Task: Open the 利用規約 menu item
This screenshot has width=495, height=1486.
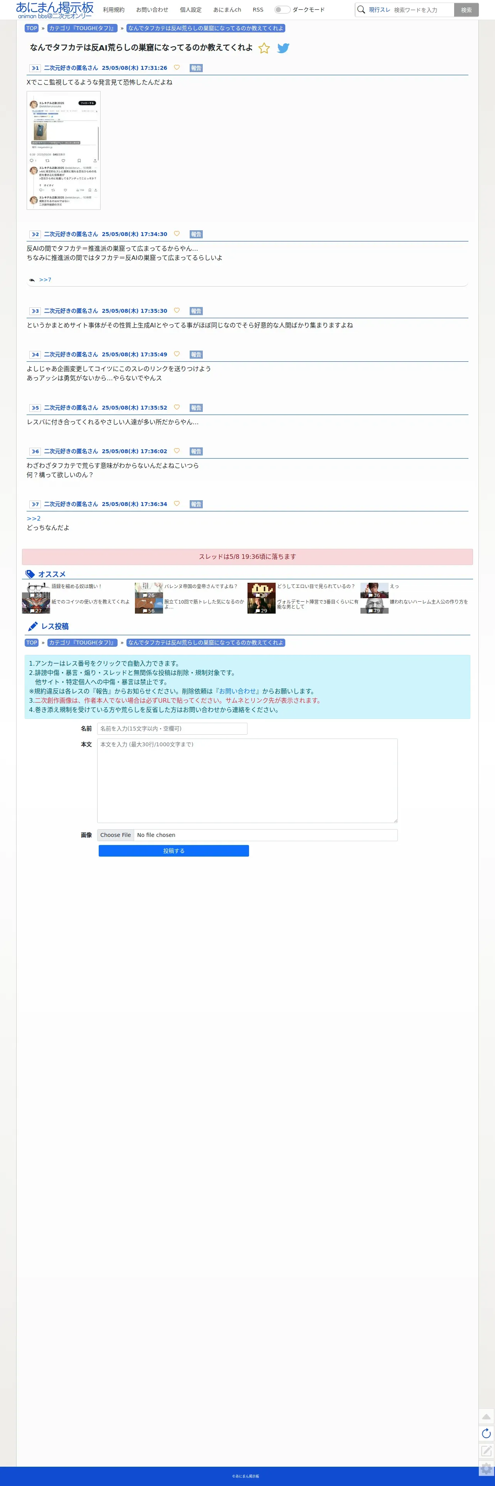Action: pyautogui.click(x=114, y=10)
